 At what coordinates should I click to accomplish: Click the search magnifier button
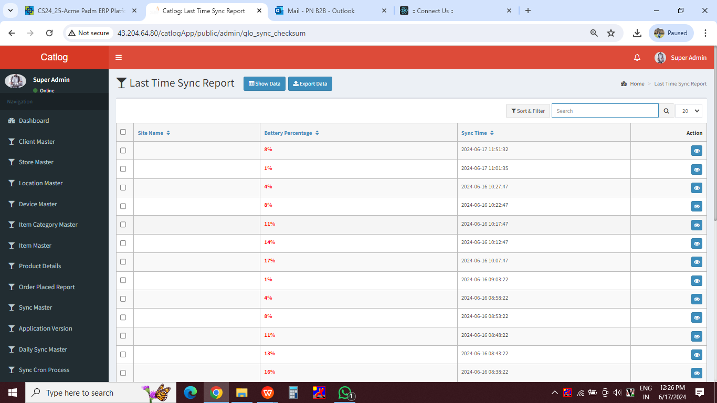[667, 111]
